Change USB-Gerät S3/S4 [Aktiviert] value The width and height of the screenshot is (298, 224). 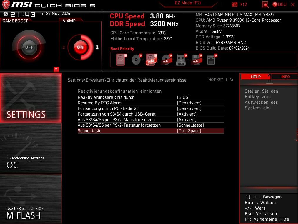click(x=187, y=114)
